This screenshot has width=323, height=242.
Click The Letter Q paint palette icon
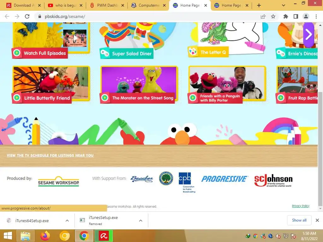[x=193, y=52]
